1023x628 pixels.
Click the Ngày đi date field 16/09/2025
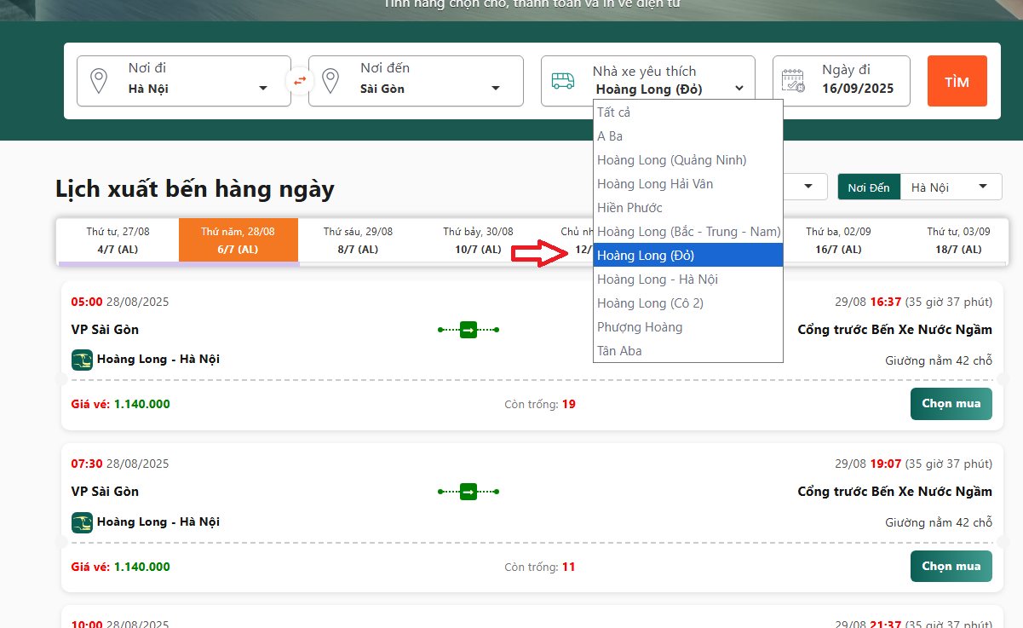(857, 89)
